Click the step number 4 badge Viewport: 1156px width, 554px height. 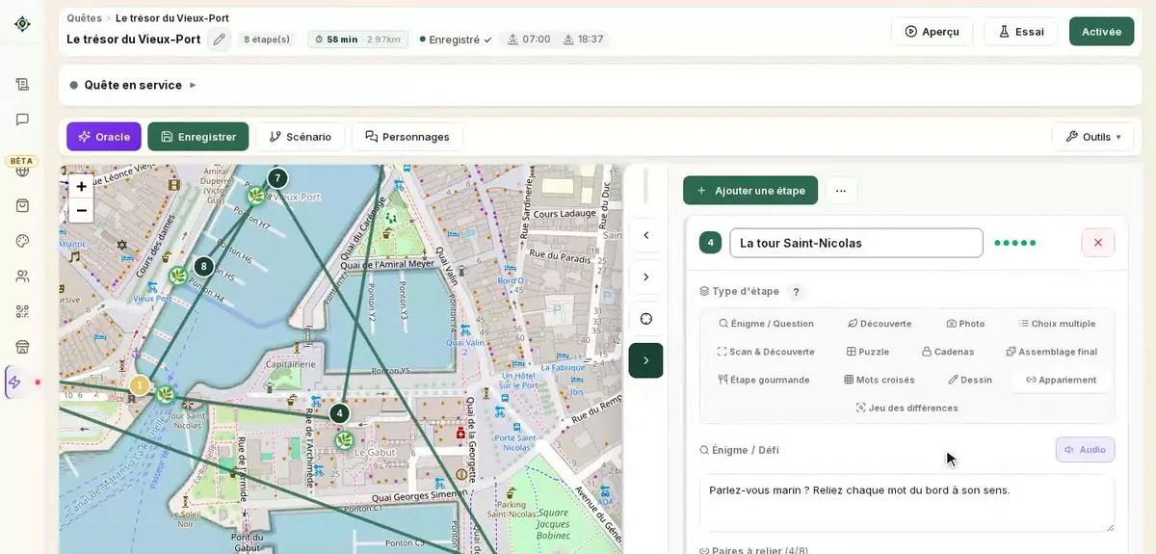click(710, 243)
